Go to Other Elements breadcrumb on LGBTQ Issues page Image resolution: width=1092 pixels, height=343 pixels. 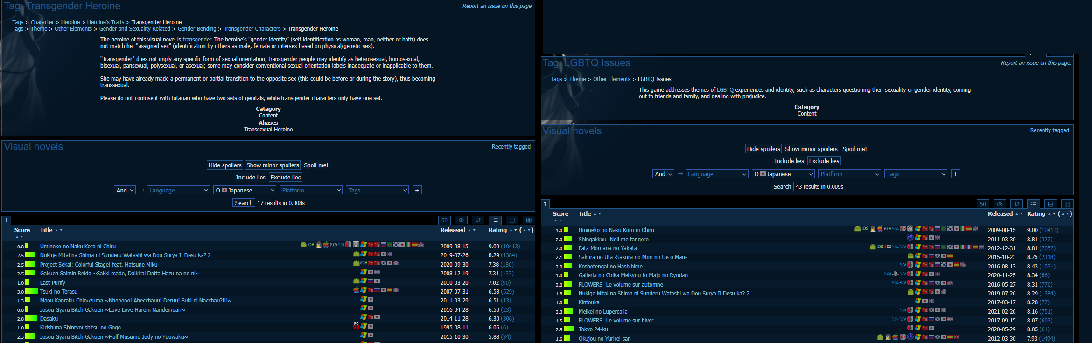[611, 79]
